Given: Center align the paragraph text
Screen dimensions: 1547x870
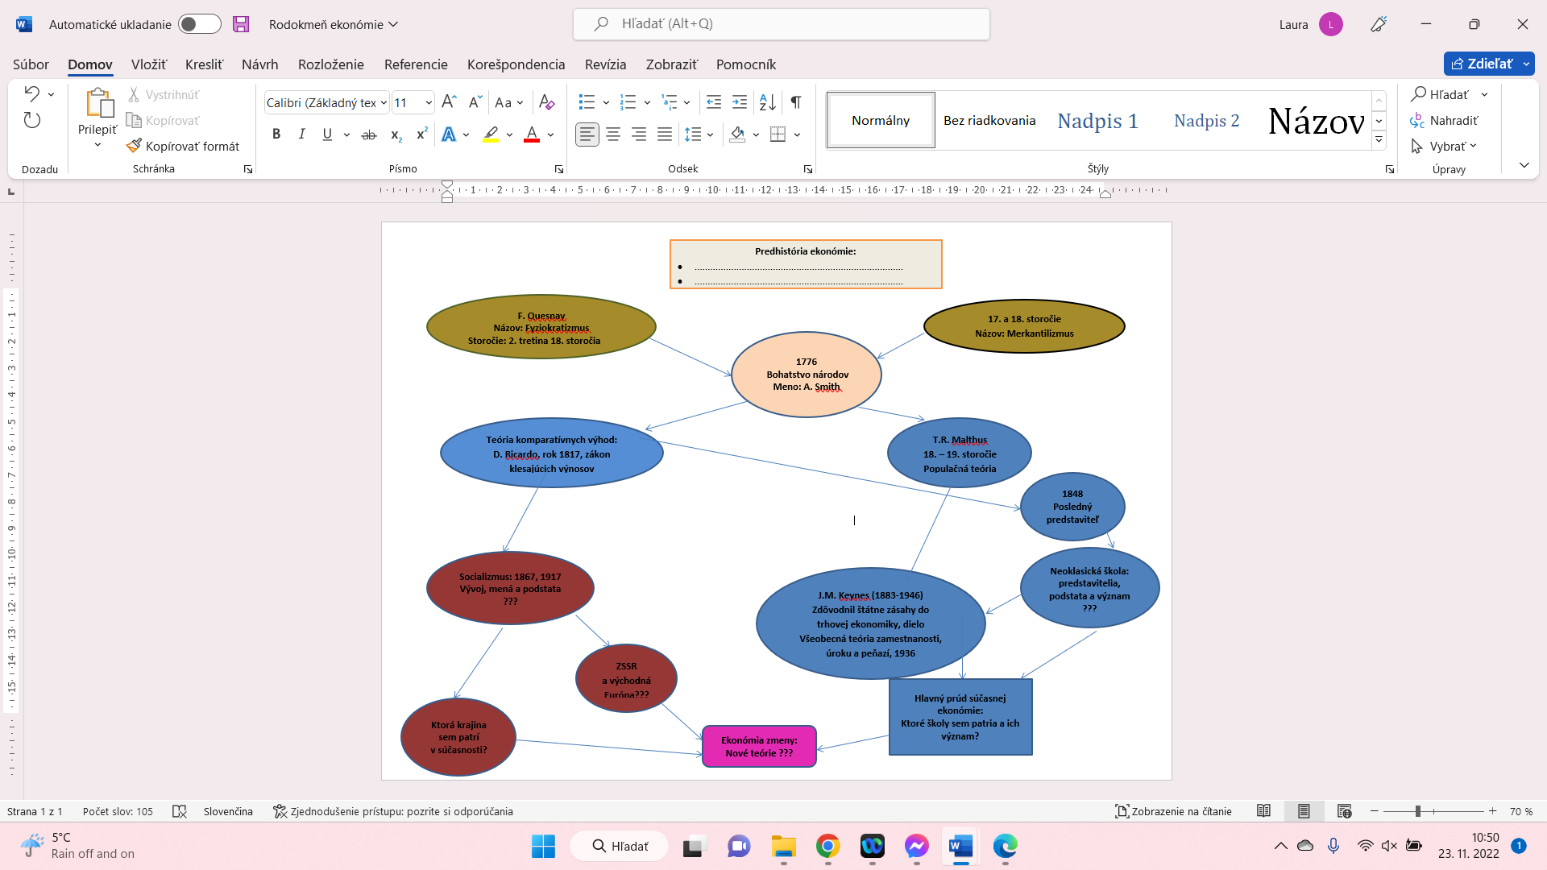Looking at the screenshot, I should pos(613,135).
